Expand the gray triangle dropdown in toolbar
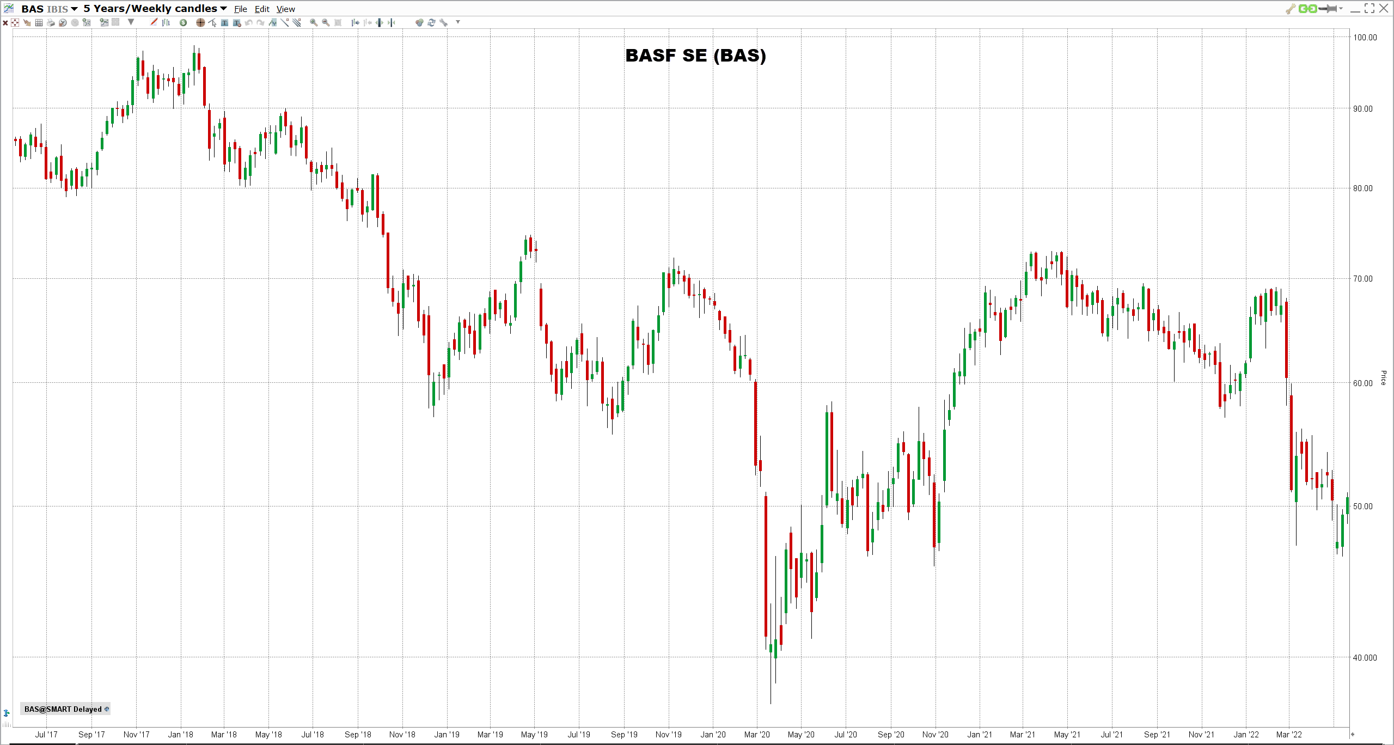The image size is (1394, 745). click(131, 22)
